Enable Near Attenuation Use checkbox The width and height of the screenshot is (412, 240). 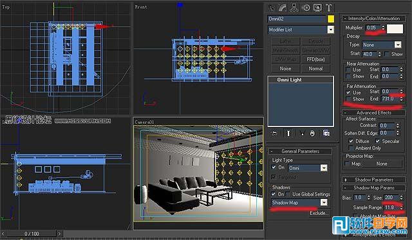pyautogui.click(x=348, y=70)
